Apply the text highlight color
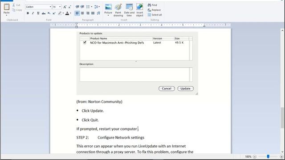285x160 pixels. point(60,13)
